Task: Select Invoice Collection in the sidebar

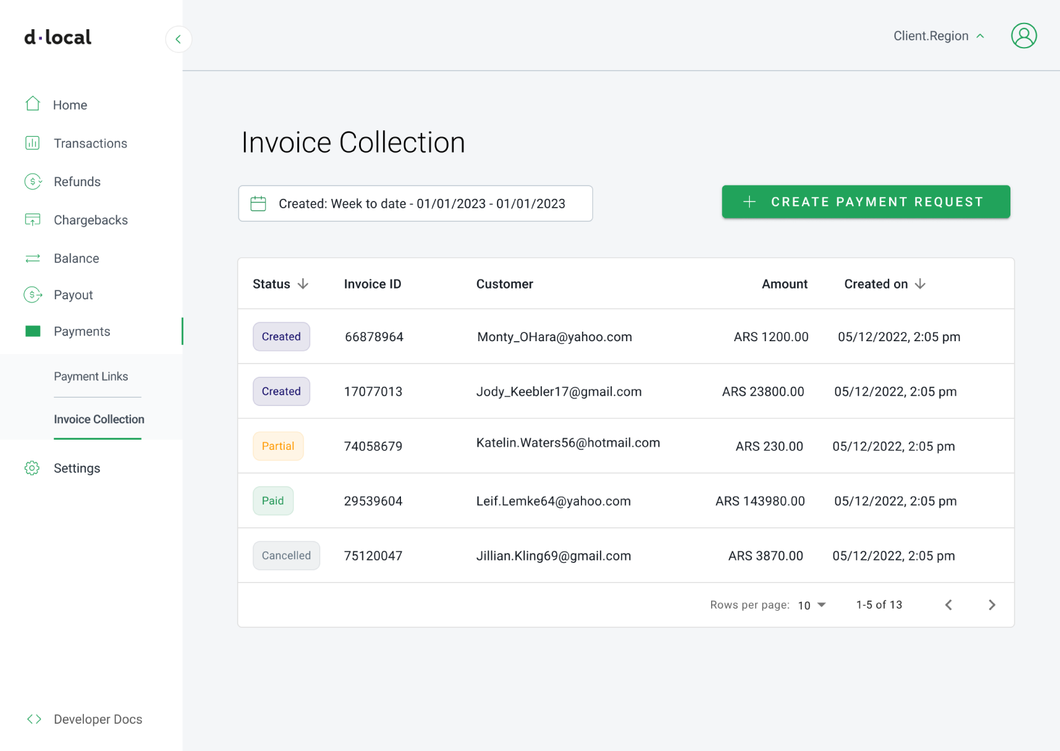Action: click(x=99, y=419)
